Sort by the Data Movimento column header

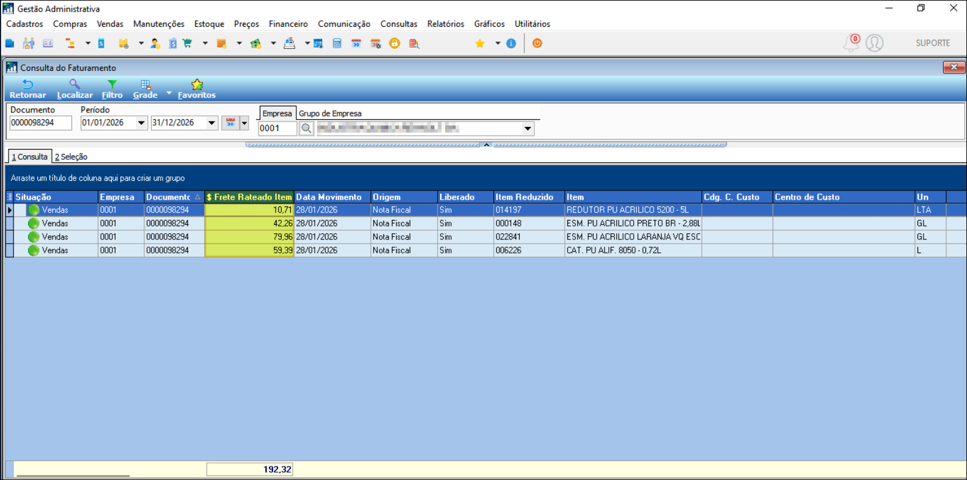tap(329, 197)
